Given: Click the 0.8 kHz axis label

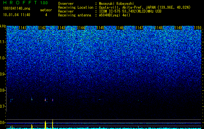Looking at the screenshot, I should point(3,90).
